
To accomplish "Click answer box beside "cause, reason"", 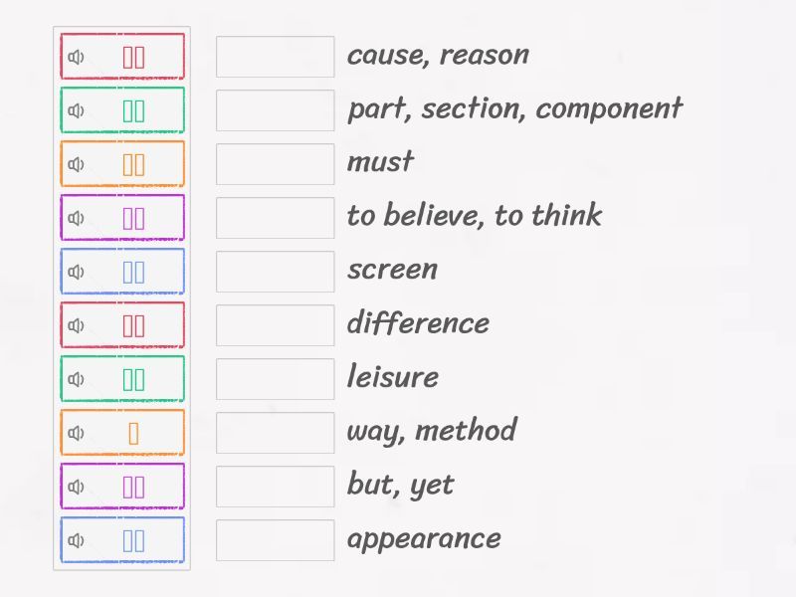I will click(275, 57).
